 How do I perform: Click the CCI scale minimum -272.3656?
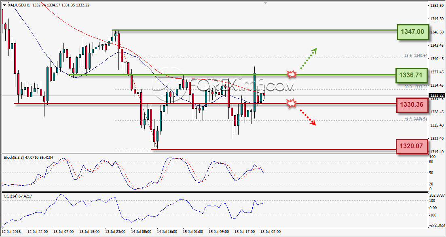pos(438,225)
